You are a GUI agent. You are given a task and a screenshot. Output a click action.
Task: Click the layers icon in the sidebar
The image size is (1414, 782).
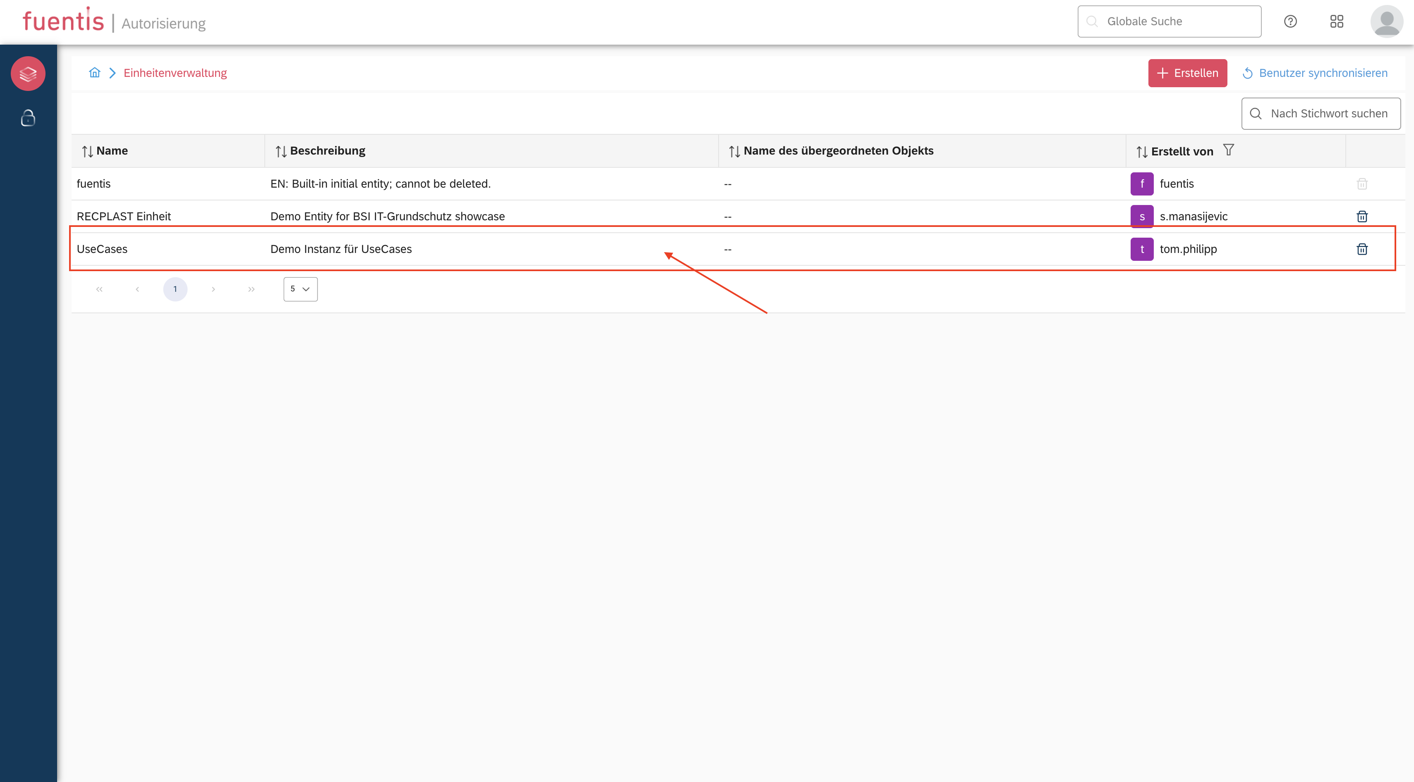pyautogui.click(x=28, y=74)
